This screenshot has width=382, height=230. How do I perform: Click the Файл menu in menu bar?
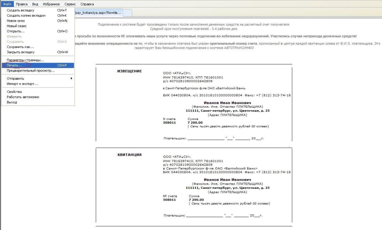pyautogui.click(x=7, y=4)
